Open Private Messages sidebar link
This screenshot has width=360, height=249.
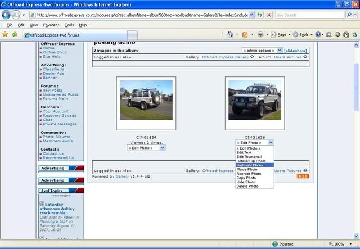point(60,124)
